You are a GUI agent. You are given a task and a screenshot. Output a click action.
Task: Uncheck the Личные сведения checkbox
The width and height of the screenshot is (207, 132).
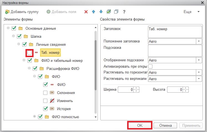point(24,44)
